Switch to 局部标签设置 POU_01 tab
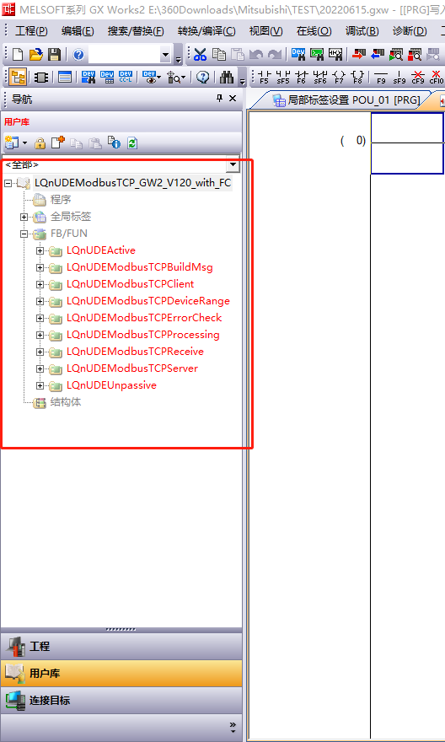This screenshot has height=742, width=445. (x=346, y=100)
